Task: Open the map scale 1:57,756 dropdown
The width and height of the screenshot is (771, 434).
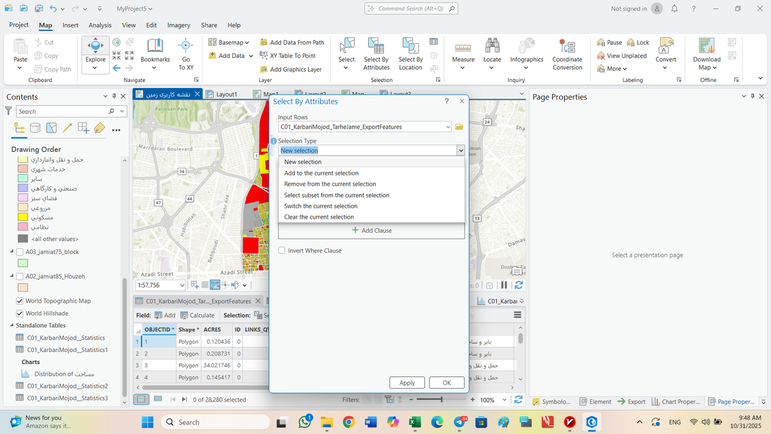Action: pyautogui.click(x=181, y=285)
